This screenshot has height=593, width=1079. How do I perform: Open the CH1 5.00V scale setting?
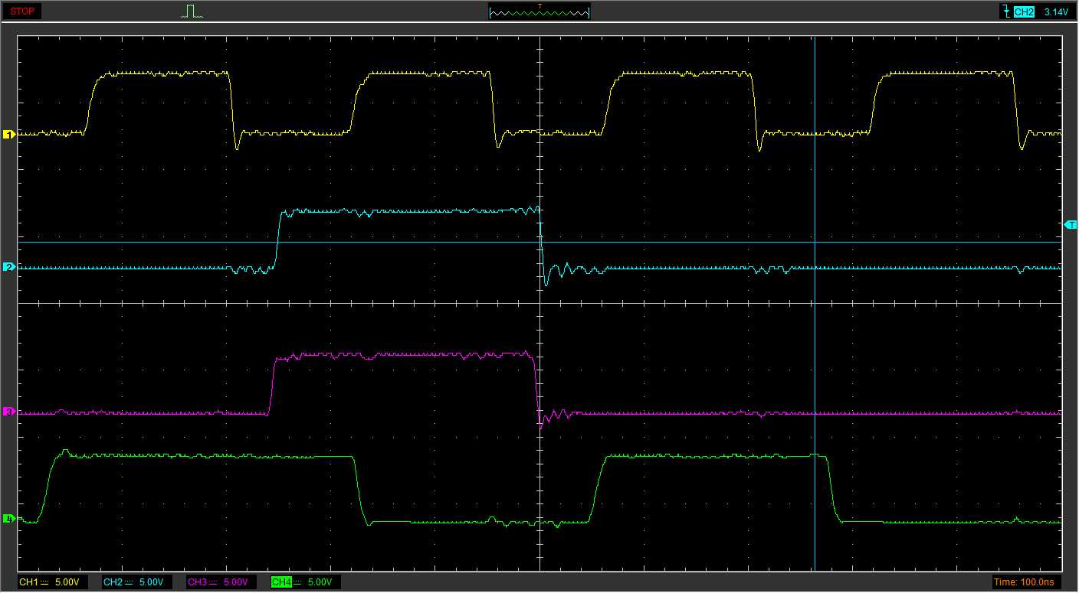click(66, 582)
